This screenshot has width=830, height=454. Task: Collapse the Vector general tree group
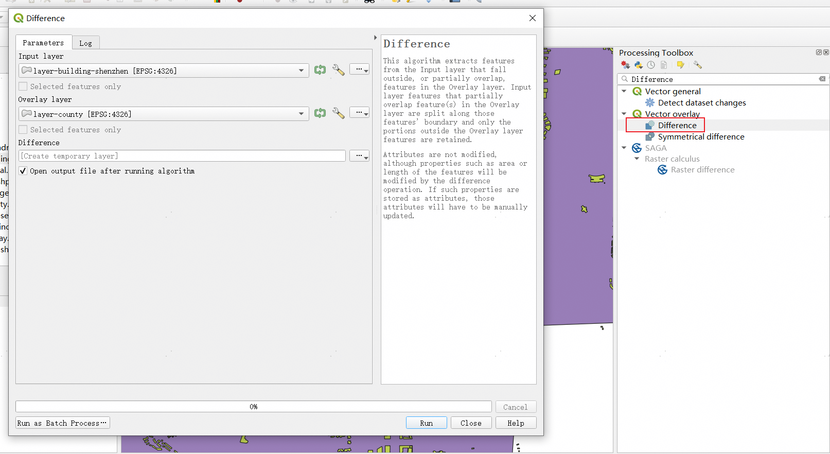coord(624,91)
